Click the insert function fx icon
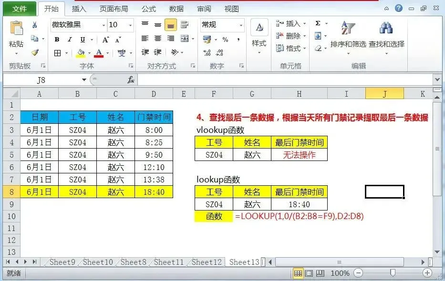The height and width of the screenshot is (281, 445). pos(131,80)
